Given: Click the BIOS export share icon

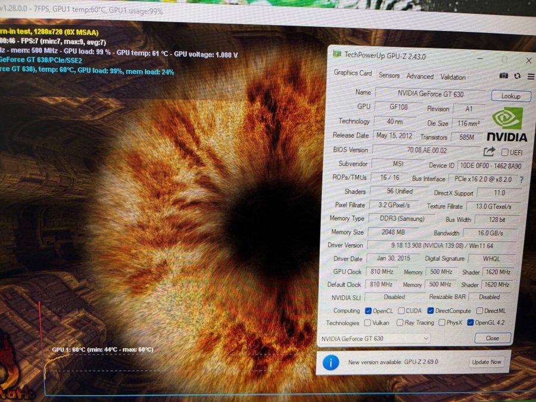Looking at the screenshot, I should pos(489,151).
